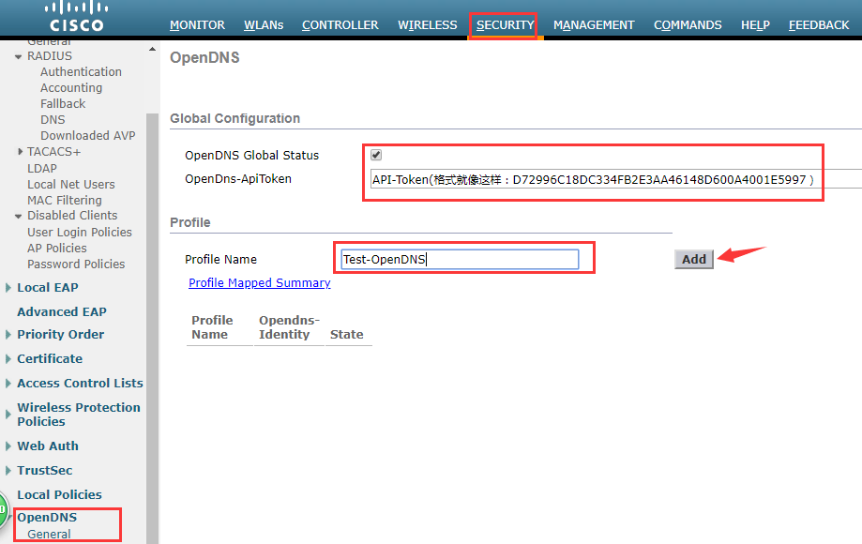Image resolution: width=862 pixels, height=544 pixels.
Task: Click the Profile Name column header
Action: 212,327
